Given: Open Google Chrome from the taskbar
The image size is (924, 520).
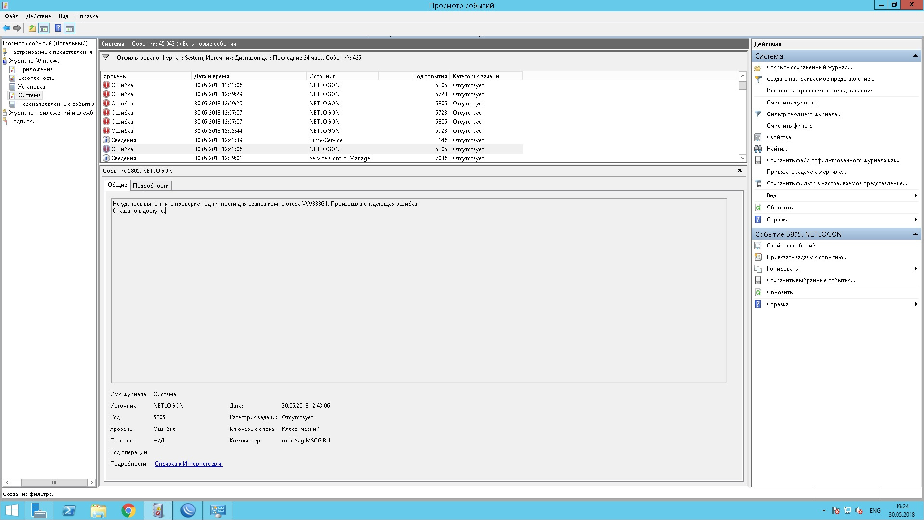Looking at the screenshot, I should pyautogui.click(x=128, y=510).
